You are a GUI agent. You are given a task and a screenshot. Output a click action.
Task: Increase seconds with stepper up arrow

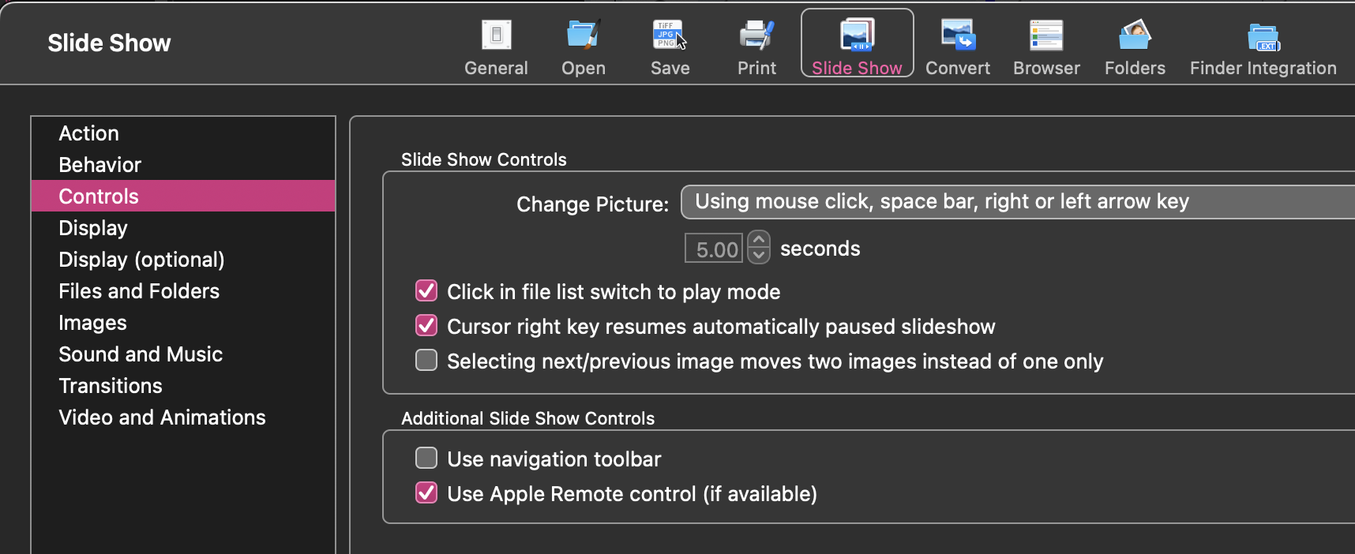click(759, 239)
